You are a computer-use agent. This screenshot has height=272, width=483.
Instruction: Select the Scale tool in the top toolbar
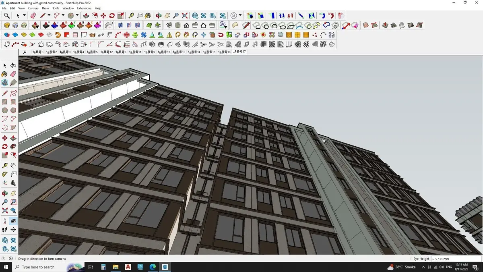pyautogui.click(x=121, y=15)
